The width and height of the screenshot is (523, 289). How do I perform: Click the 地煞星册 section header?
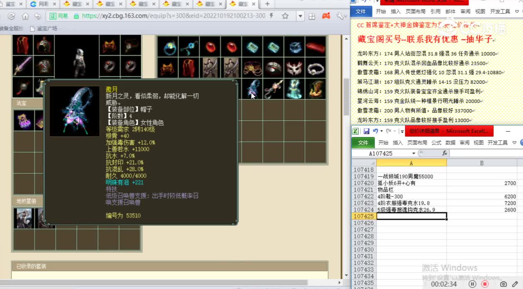[28, 201]
